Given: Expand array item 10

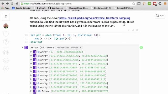Looking at the screenshot, I should pos(31,91).
